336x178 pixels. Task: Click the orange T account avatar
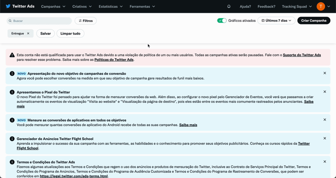320,6
